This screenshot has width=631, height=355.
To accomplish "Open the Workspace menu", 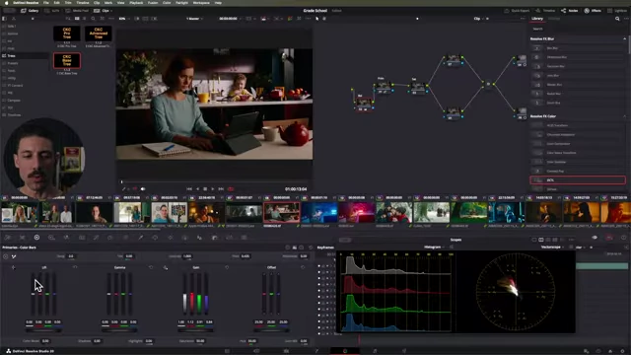I will [x=201, y=2].
